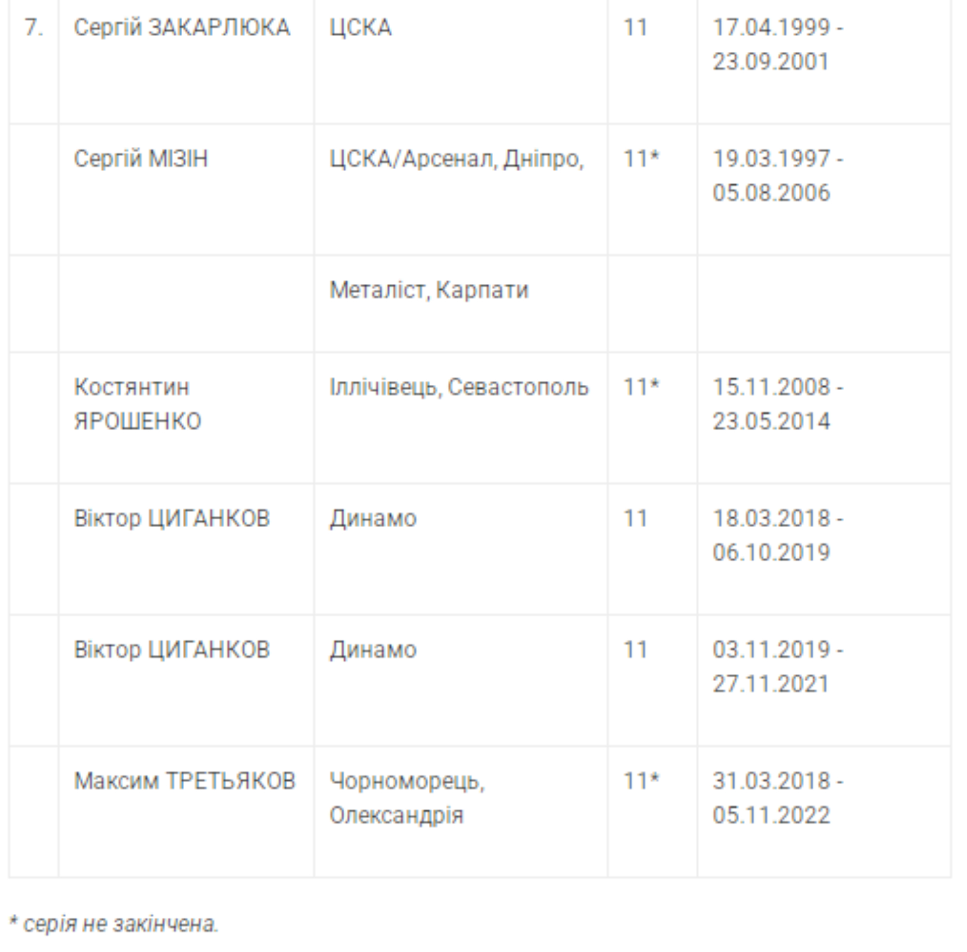Select the Іллічівець, Севастополь clubs text

click(x=458, y=387)
